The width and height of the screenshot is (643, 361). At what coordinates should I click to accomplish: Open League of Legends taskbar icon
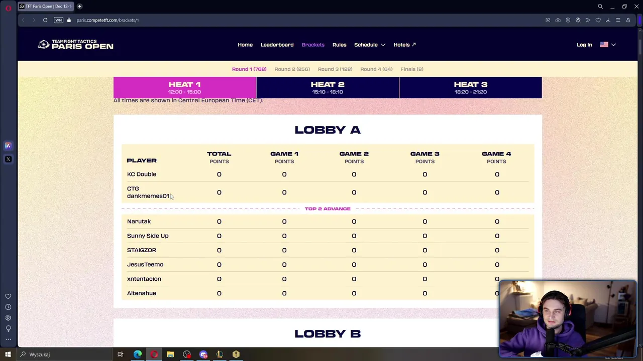click(x=220, y=354)
